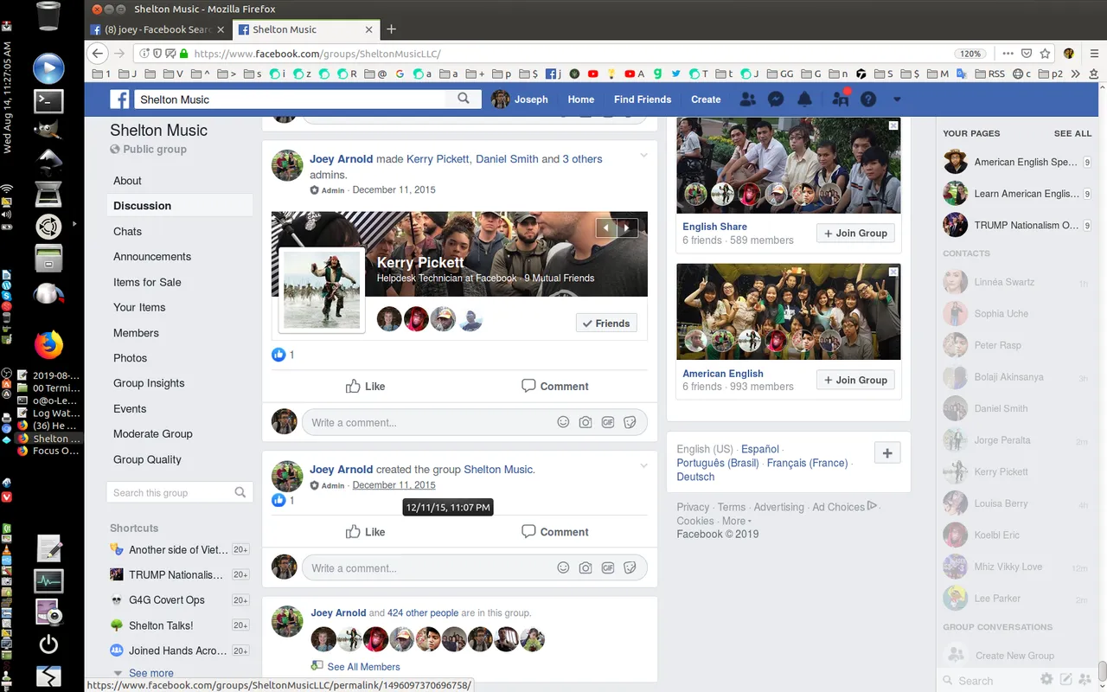The image size is (1107, 692).
Task: Previous slide arrow on Kerry Pickett card
Action: coord(606,228)
